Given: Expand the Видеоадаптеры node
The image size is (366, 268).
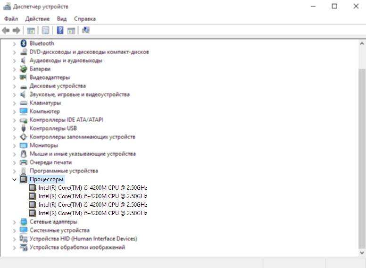Looking at the screenshot, I should [14, 77].
